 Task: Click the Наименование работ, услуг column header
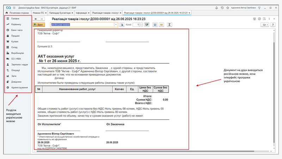[77, 89]
